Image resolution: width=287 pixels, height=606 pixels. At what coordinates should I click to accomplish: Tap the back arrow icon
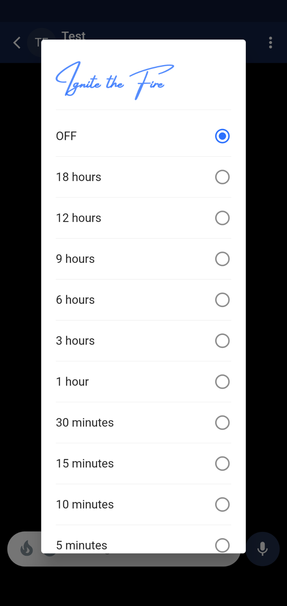pyautogui.click(x=17, y=43)
